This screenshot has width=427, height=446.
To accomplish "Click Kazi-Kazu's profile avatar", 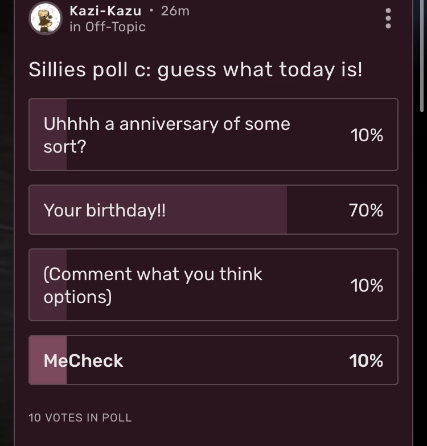I will (45, 18).
